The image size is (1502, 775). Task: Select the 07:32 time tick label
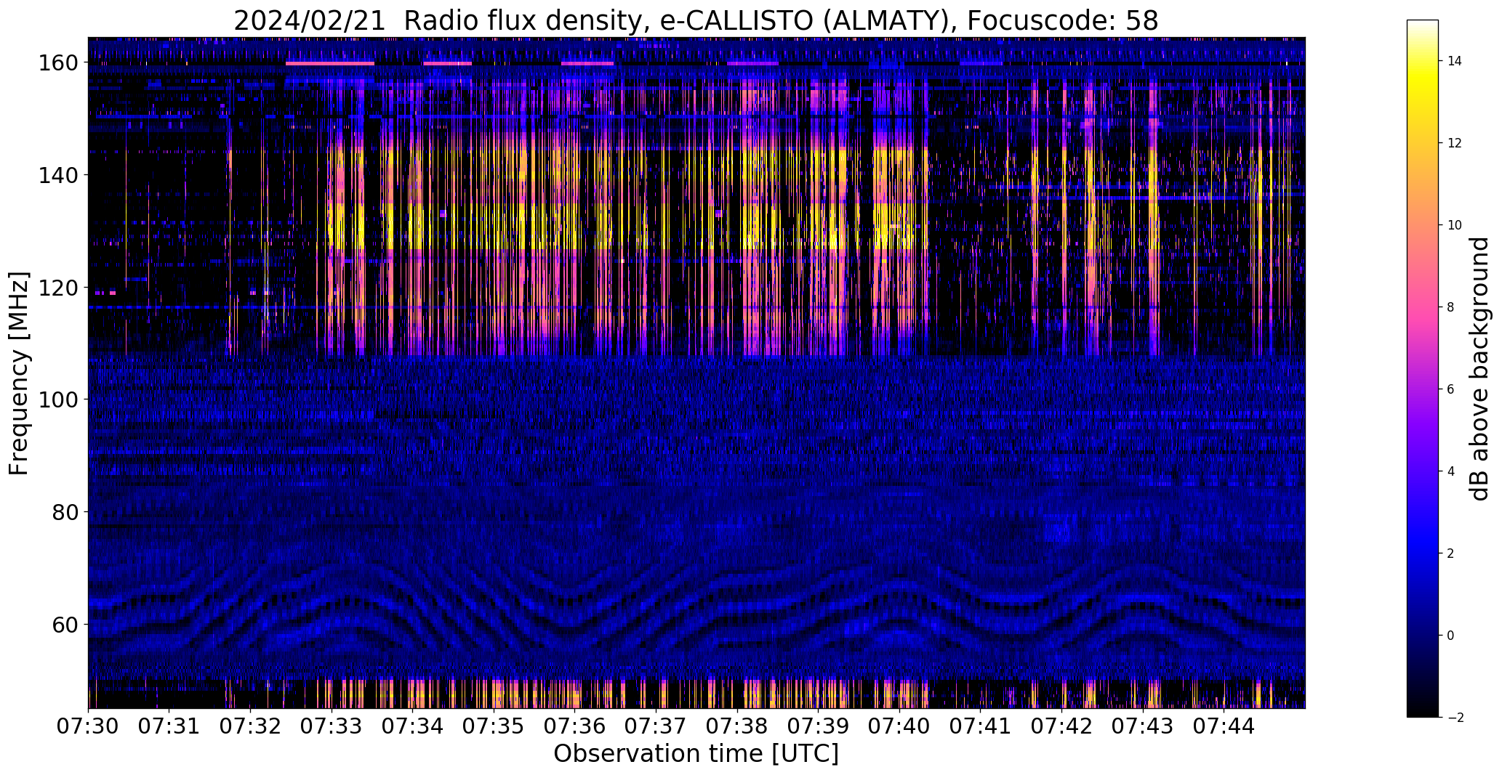[251, 726]
